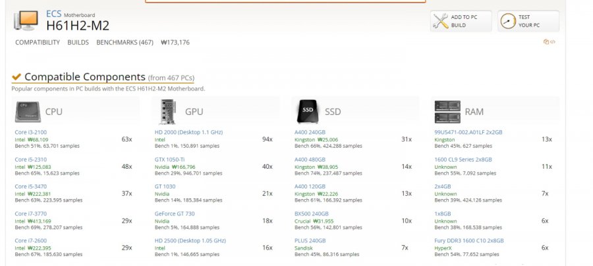Click the CPU chip category icon
Viewport: 593px width, 266px height.
28,112
